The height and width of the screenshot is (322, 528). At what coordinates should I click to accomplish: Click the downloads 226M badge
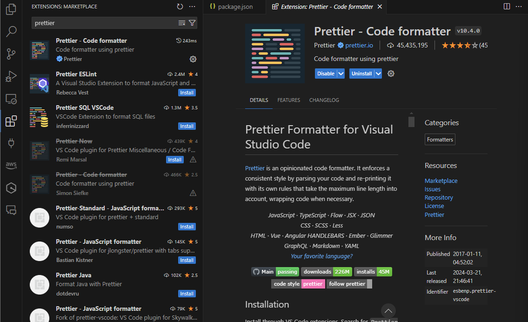point(326,271)
